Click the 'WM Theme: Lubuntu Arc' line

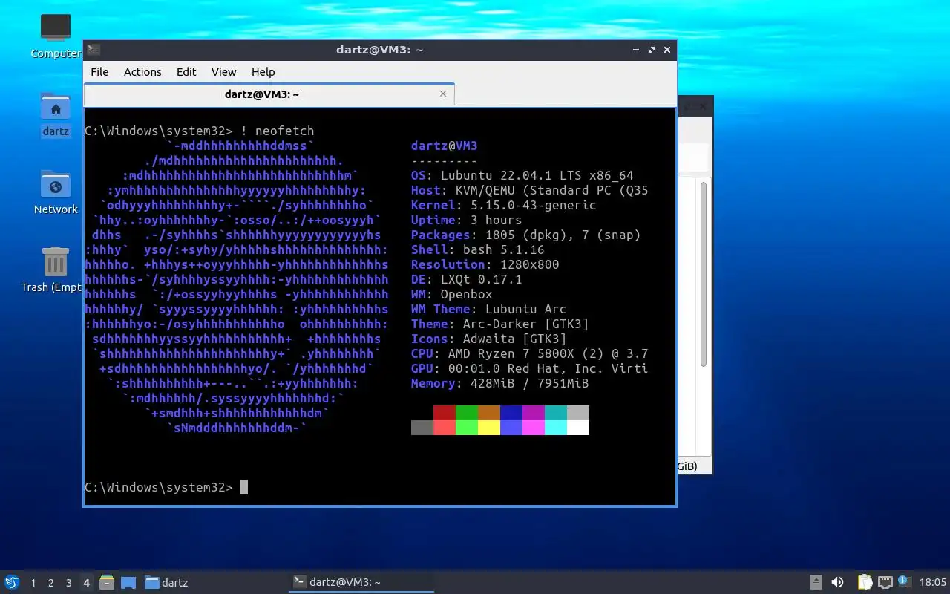[x=489, y=309]
